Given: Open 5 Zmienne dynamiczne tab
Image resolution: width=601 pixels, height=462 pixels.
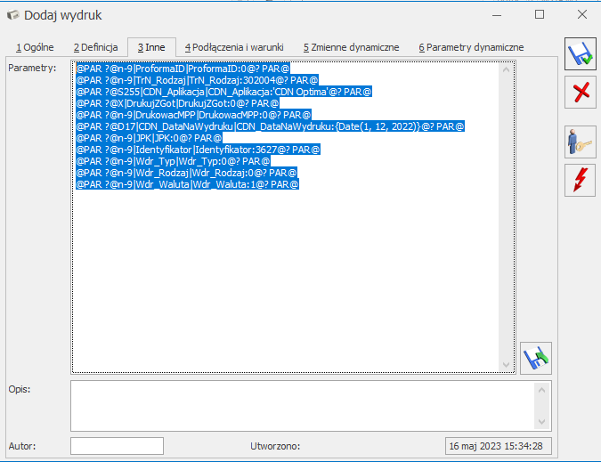Looking at the screenshot, I should tap(352, 47).
